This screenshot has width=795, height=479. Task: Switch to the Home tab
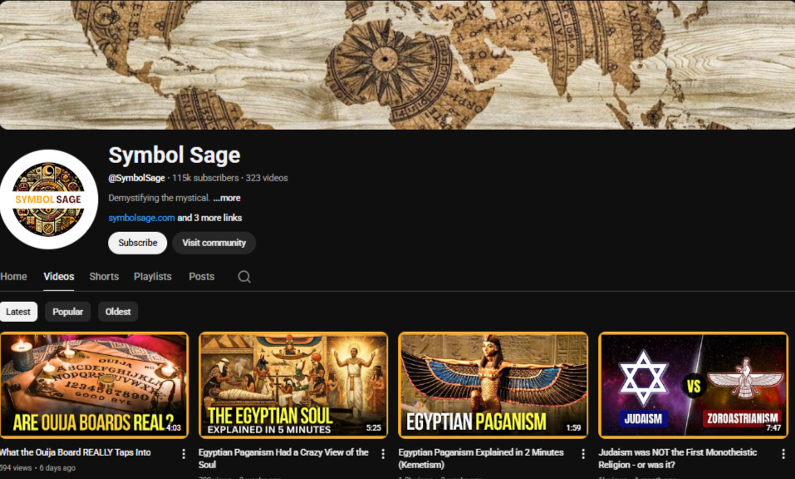tap(13, 277)
